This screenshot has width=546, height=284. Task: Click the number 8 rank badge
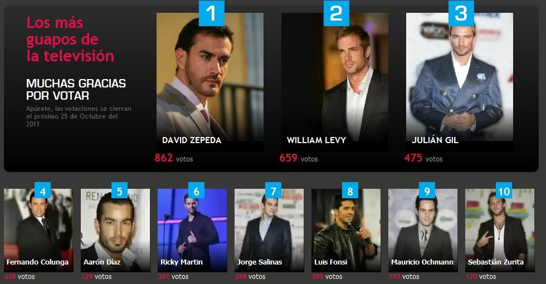click(350, 190)
